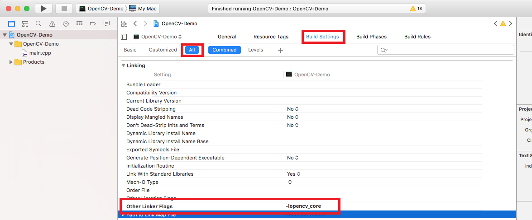The image size is (532, 220).
Task: Open the Test navigator diamond icon
Action: click(66, 23)
